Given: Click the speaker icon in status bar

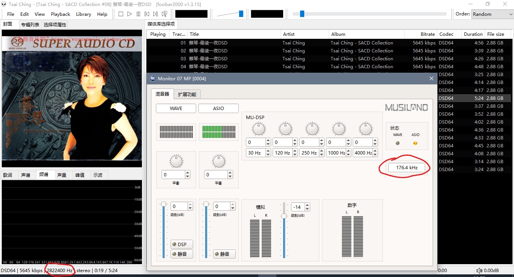Looking at the screenshot, I should pos(479,271).
